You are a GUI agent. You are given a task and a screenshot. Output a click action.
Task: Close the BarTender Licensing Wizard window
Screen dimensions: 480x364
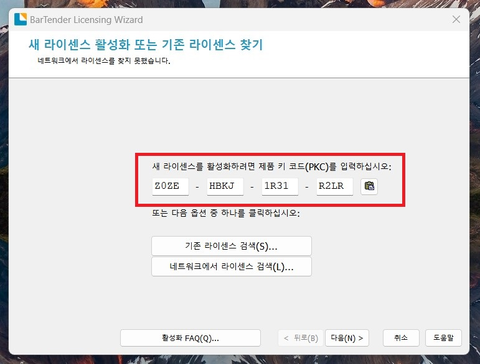click(456, 19)
